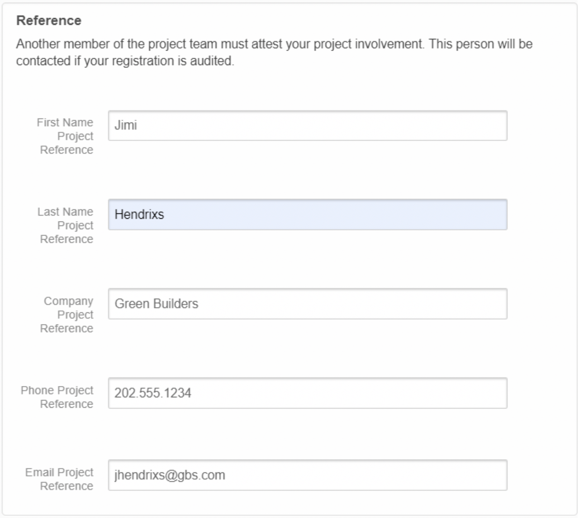
Task: Click the "First Name Project Reference" label
Action: (66, 136)
